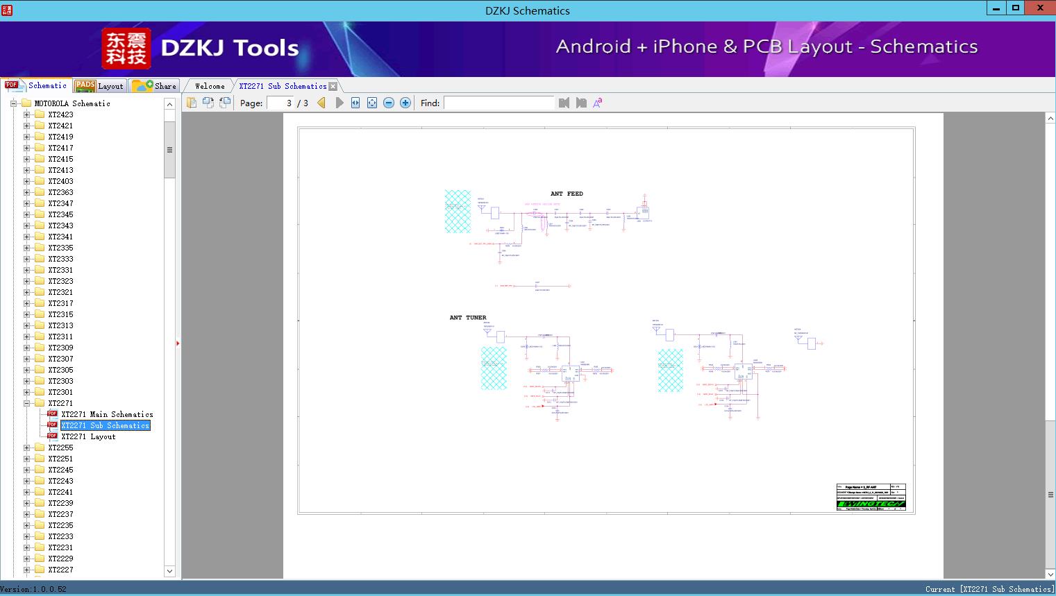Image resolution: width=1056 pixels, height=596 pixels.
Task: Click the find previous match icon
Action: point(564,103)
